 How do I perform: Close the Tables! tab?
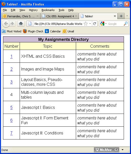coord(115,16)
